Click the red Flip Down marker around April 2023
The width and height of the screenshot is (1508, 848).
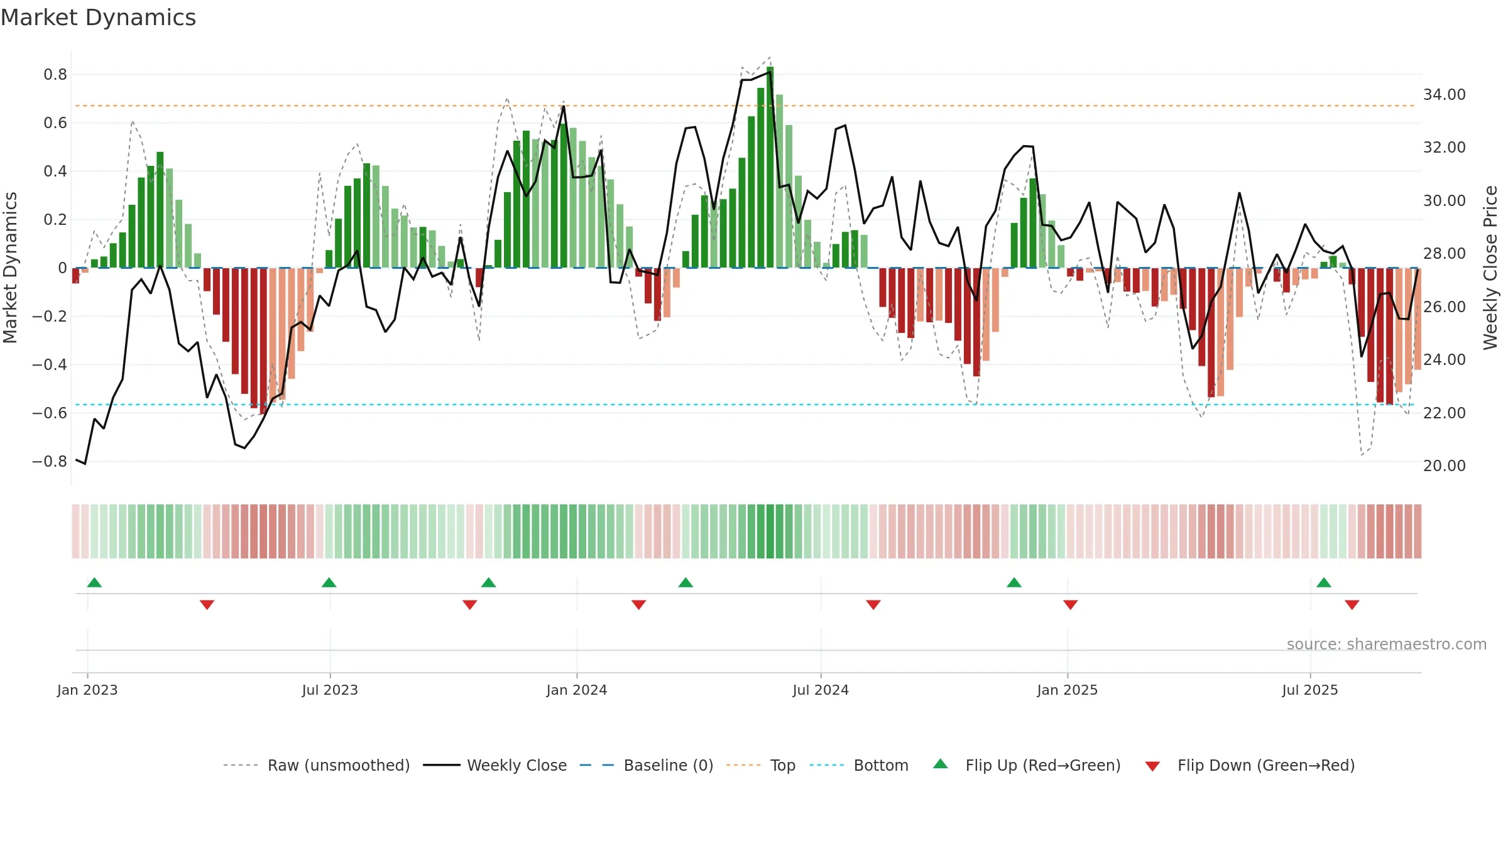[207, 604]
